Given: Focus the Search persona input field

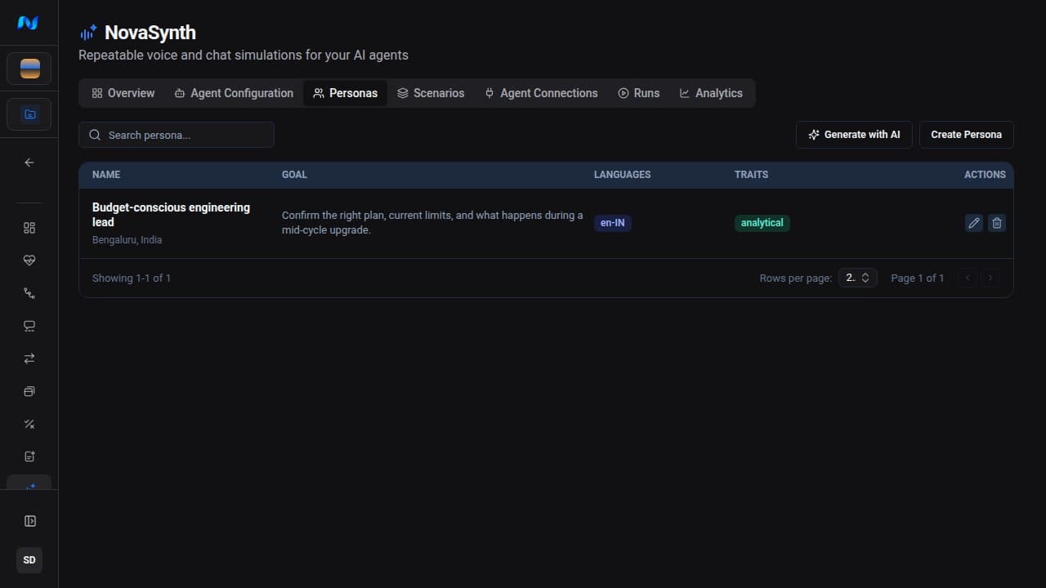Looking at the screenshot, I should 177,135.
